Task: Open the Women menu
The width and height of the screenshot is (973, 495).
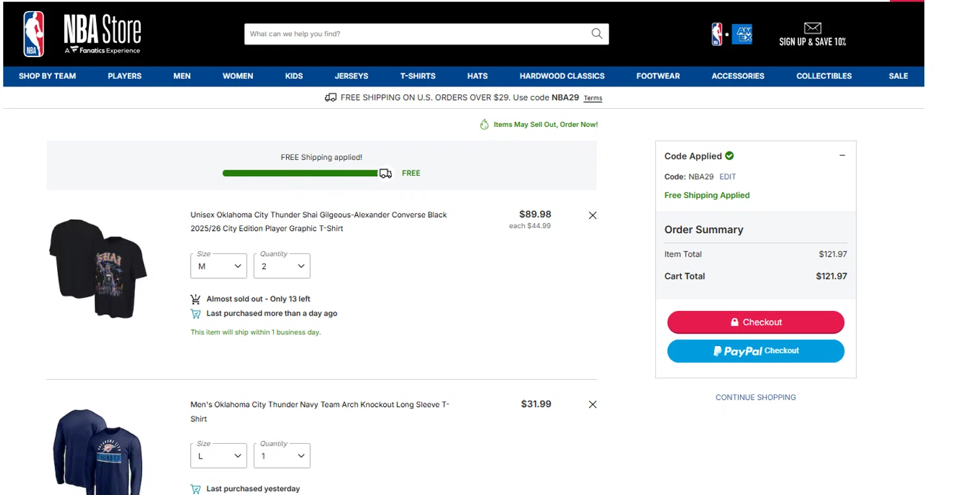Action: [x=238, y=76]
